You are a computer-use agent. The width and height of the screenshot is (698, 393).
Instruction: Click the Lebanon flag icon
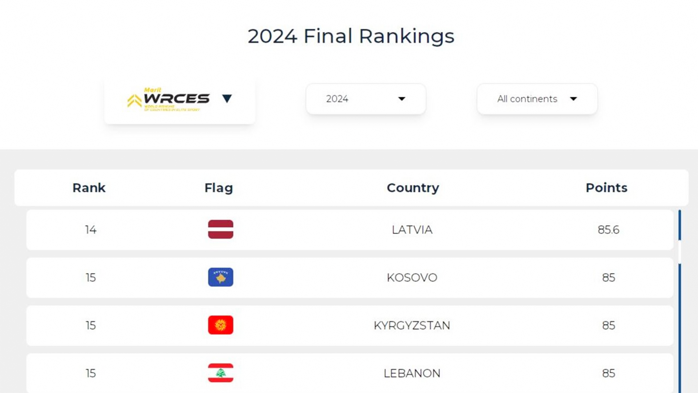220,373
